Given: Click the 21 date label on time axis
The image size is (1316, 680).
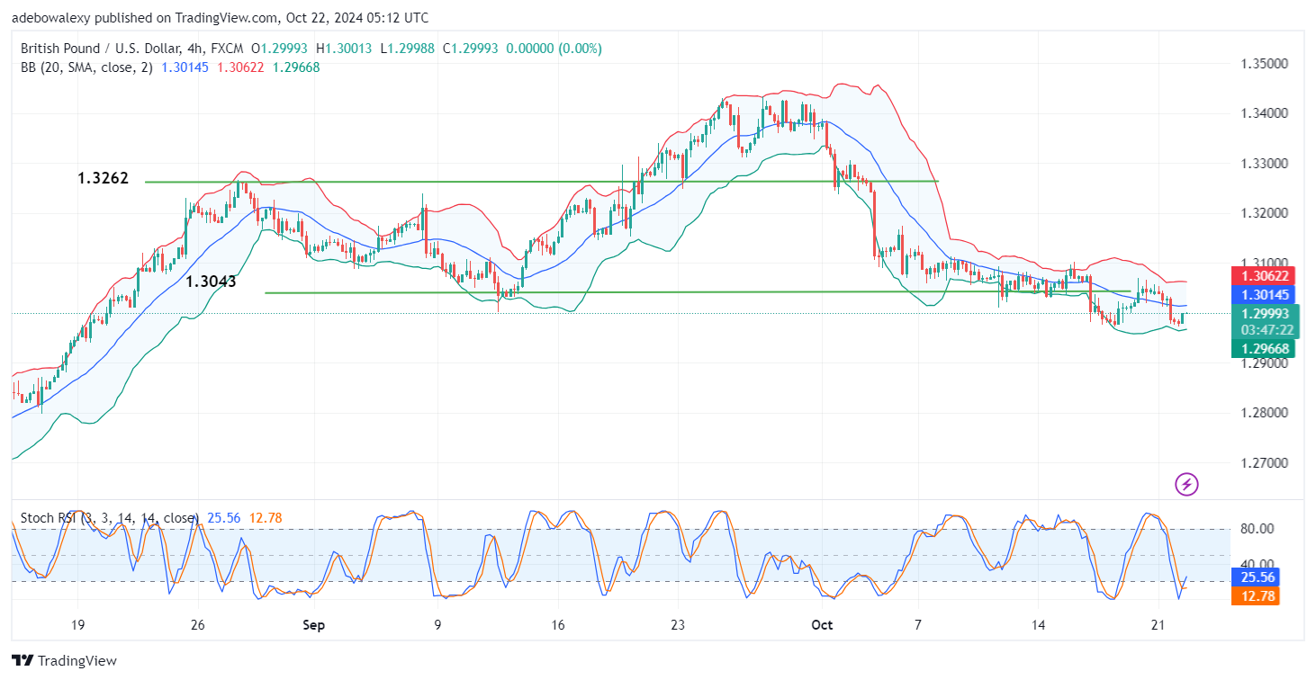Looking at the screenshot, I should 1158,625.
